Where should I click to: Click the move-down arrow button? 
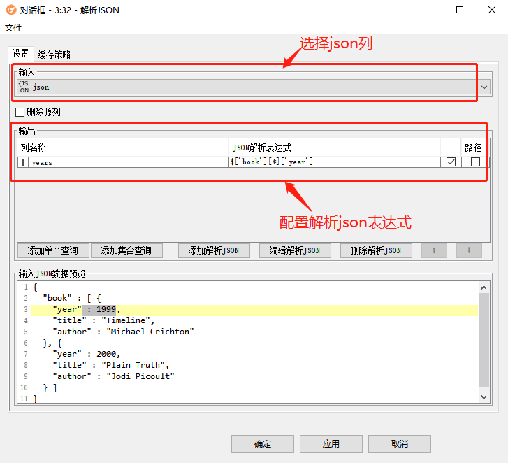point(469,250)
